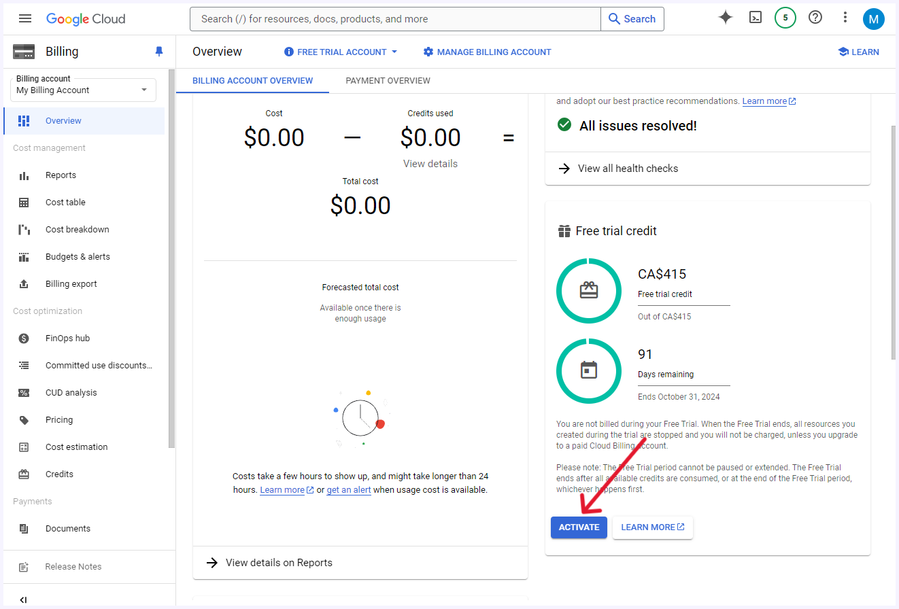The height and width of the screenshot is (609, 899).
Task: Click the Billing export upload icon
Action: tap(24, 284)
